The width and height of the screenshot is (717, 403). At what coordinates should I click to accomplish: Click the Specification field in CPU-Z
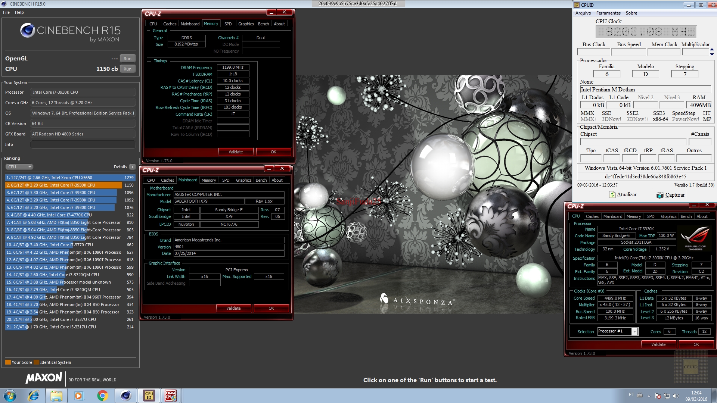point(654,258)
